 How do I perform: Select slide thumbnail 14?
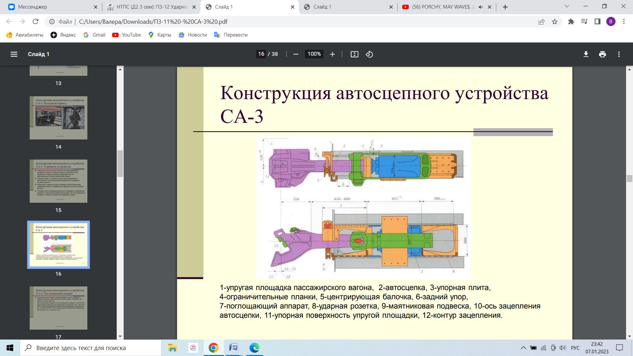[58, 118]
